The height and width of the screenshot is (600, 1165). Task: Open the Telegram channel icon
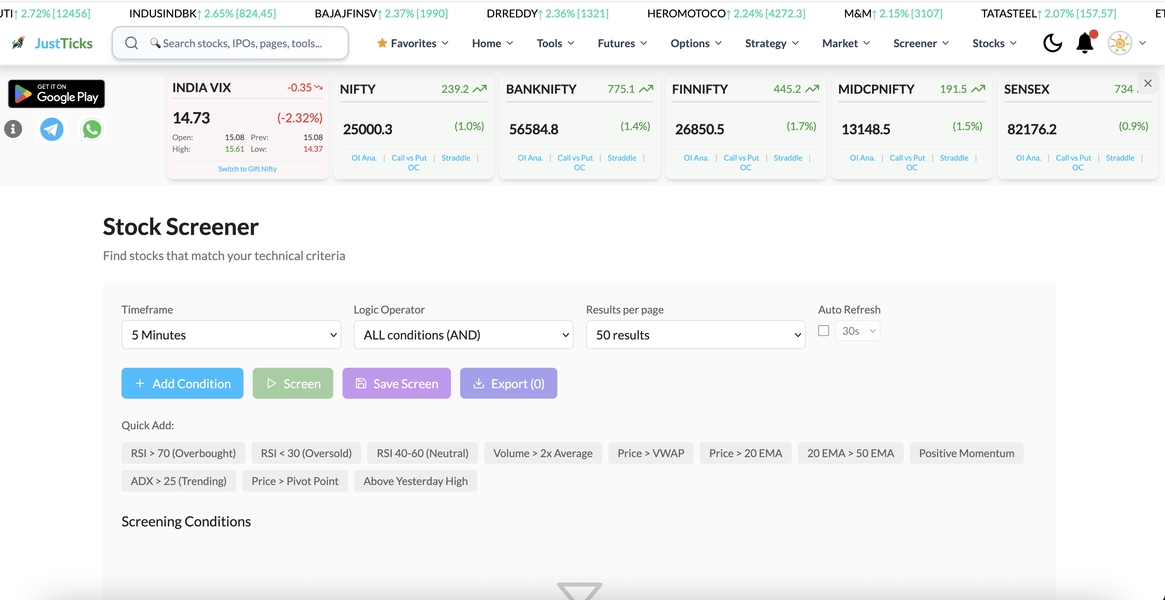tap(52, 129)
